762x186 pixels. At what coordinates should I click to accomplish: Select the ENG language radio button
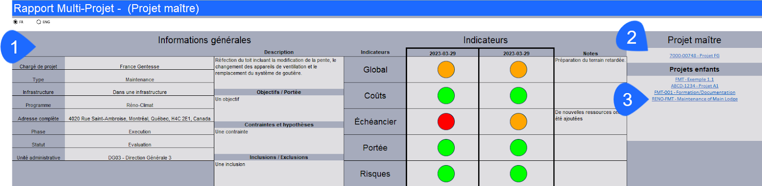(39, 22)
